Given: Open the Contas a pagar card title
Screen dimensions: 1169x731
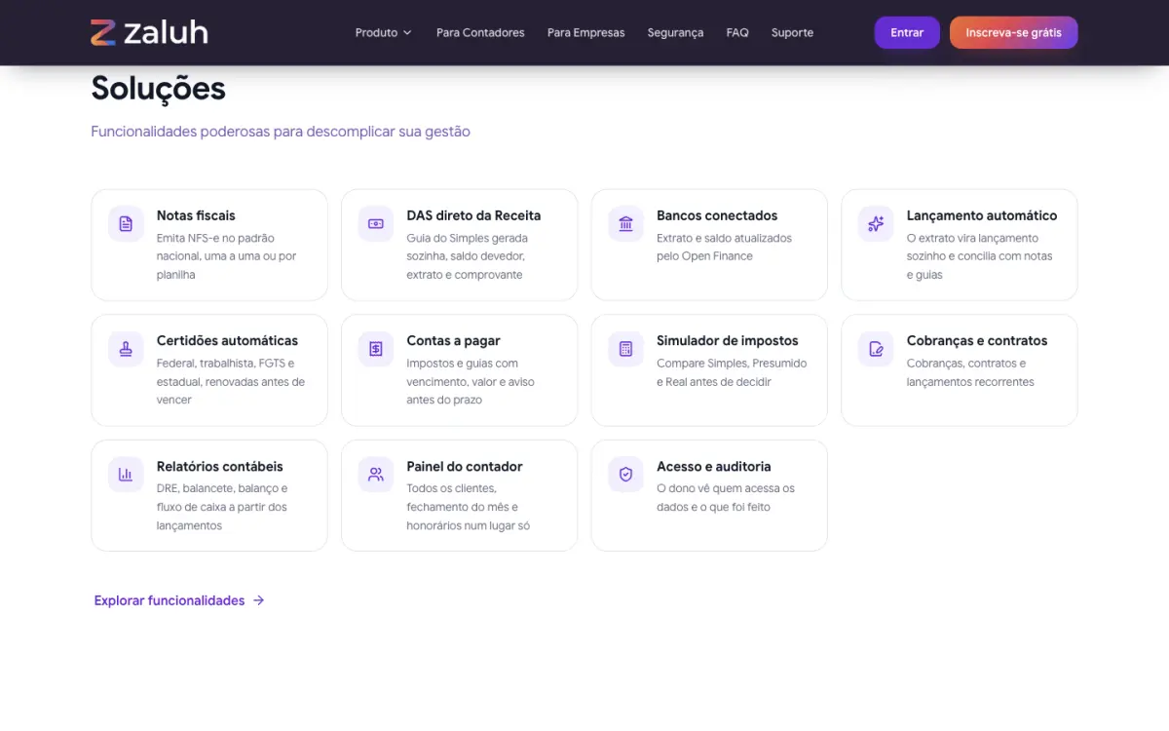Looking at the screenshot, I should point(453,340).
